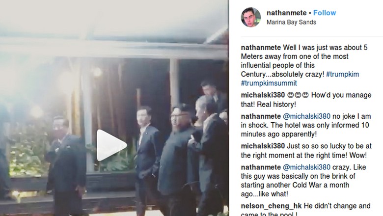The image size is (383, 216).
Task: Open nathanmete username in the caption
Action: [261, 47]
